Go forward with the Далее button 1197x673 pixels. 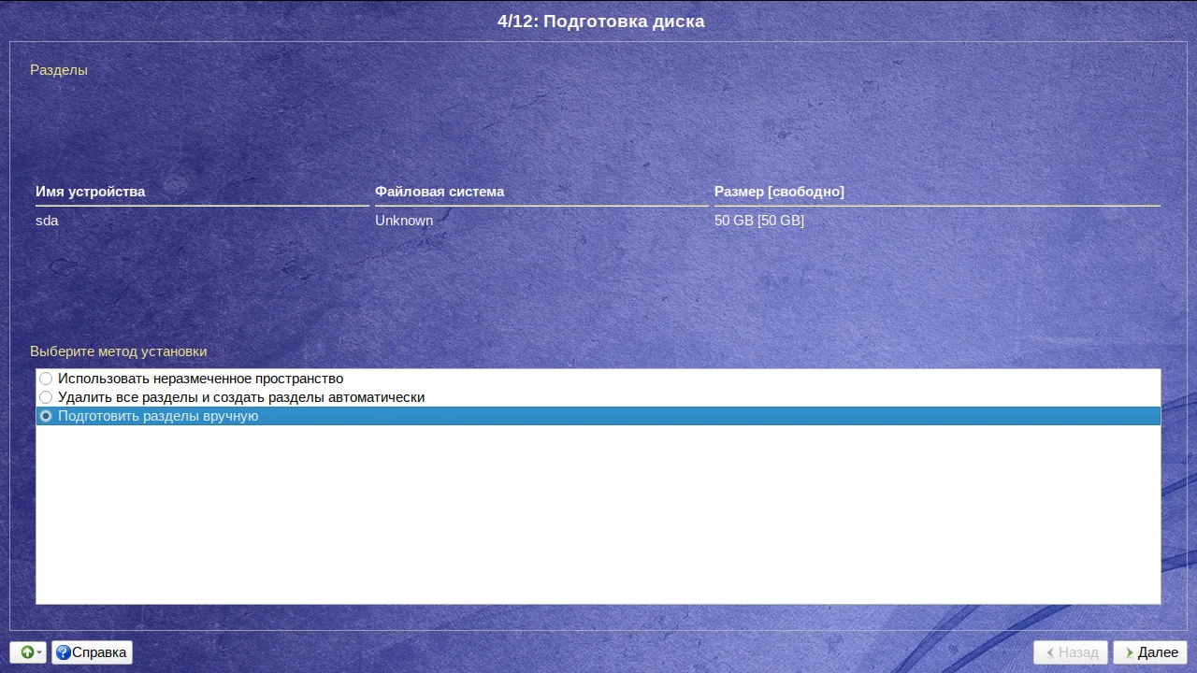point(1150,652)
